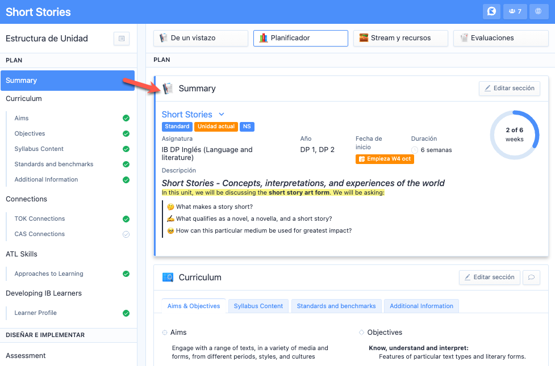The width and height of the screenshot is (555, 366).
Task: Click the chat icon in the top header
Action: point(492,11)
